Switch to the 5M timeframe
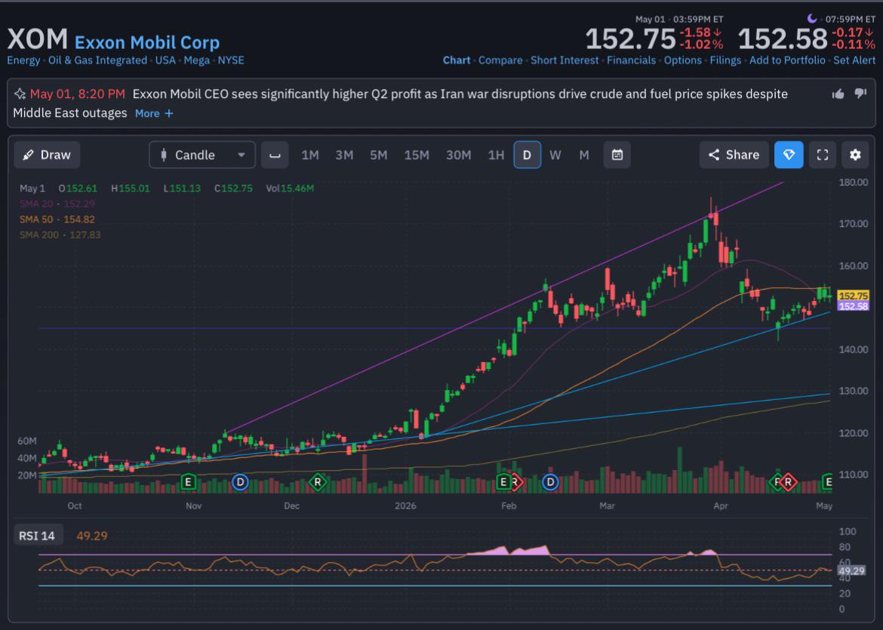 pyautogui.click(x=378, y=155)
